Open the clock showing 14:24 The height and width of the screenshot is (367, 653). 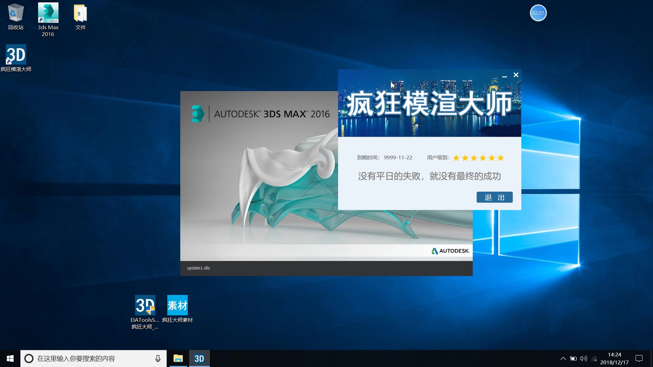coord(614,359)
